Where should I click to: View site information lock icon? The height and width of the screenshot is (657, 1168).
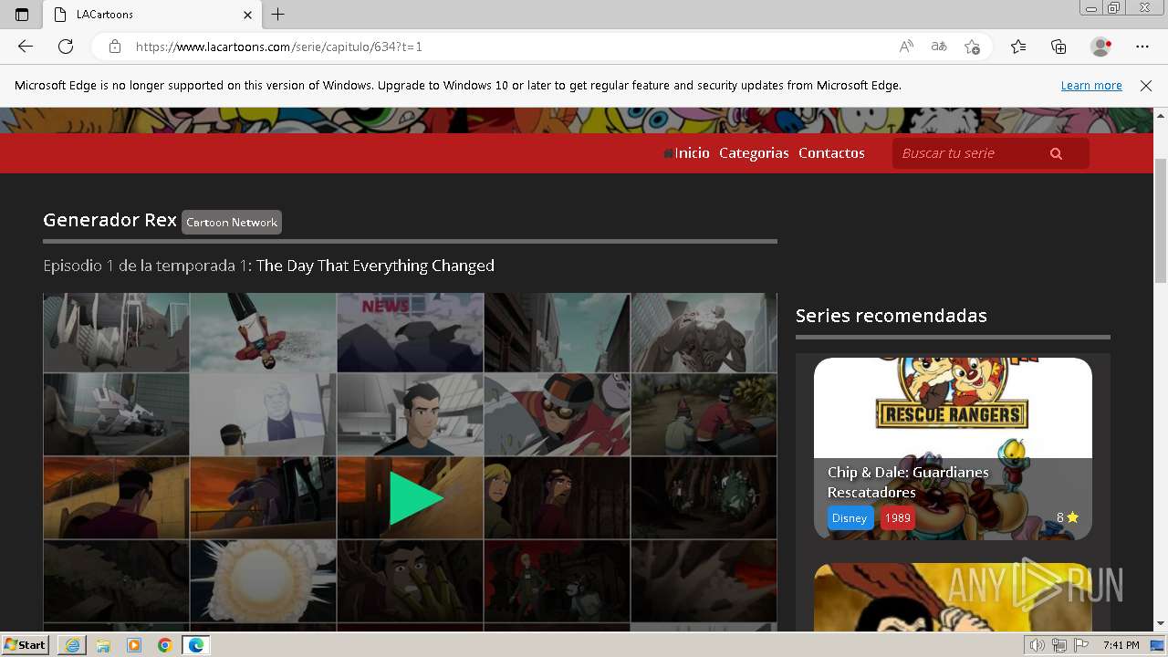pyautogui.click(x=115, y=47)
